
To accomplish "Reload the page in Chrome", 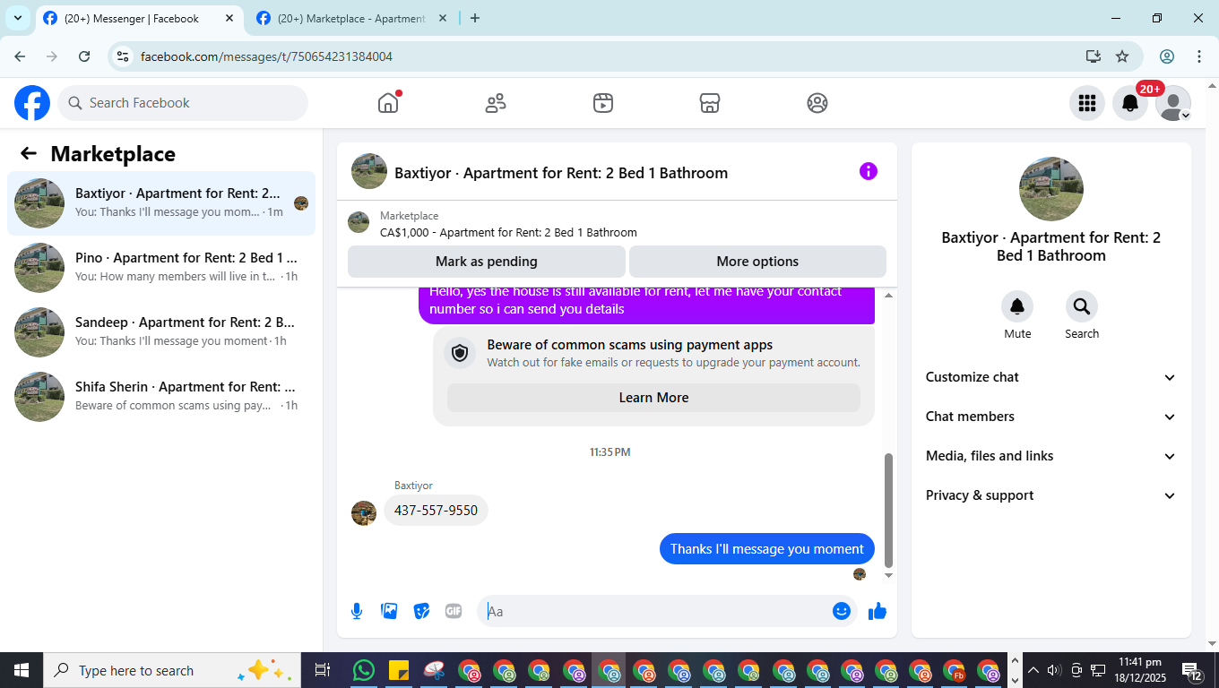I will [x=84, y=56].
